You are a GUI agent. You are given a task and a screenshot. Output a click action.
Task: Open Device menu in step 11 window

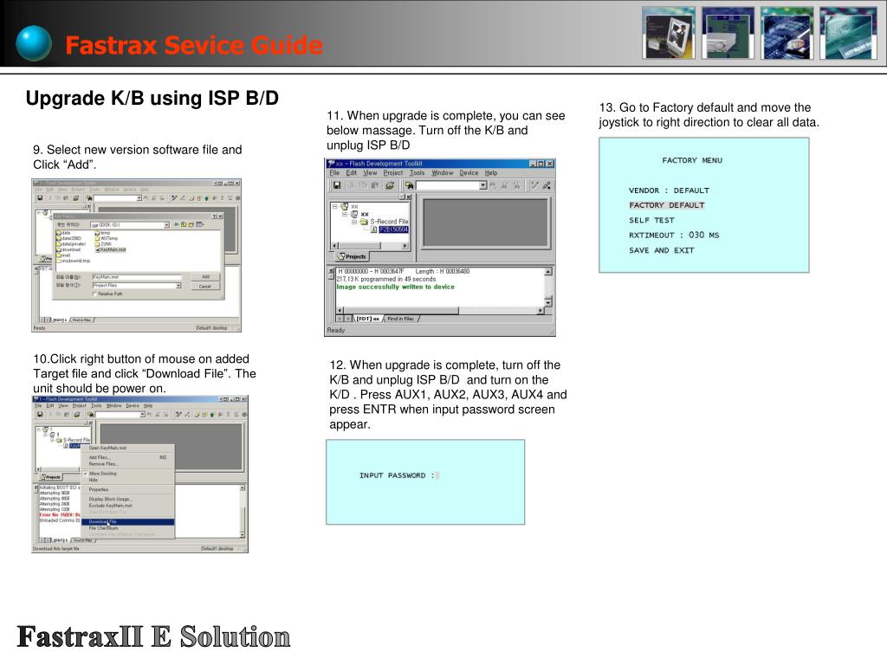(x=469, y=173)
